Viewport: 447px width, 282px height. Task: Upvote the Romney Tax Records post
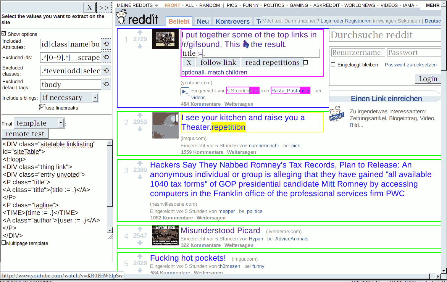[140, 163]
